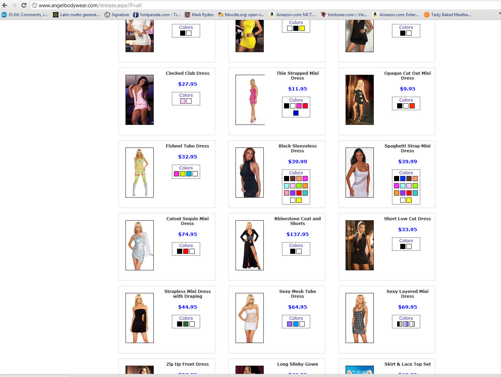Choose the blue swatch for Sexy Mesh Tube Dress
This screenshot has height=377, width=501.
coord(296,324)
